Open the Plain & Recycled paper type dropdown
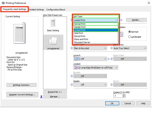 click(90, 48)
